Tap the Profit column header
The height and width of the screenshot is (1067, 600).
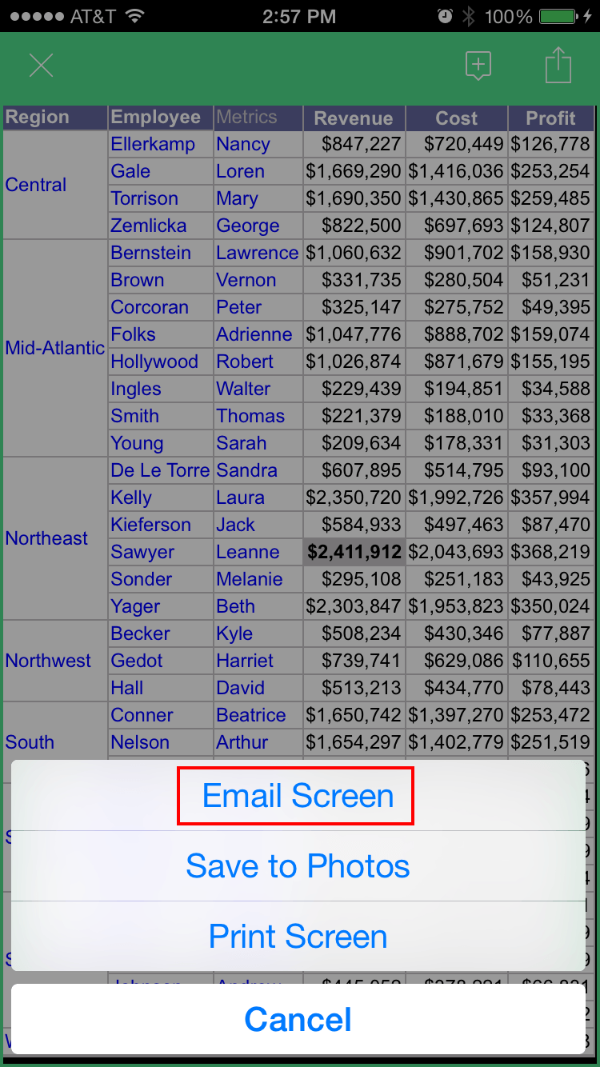550,118
